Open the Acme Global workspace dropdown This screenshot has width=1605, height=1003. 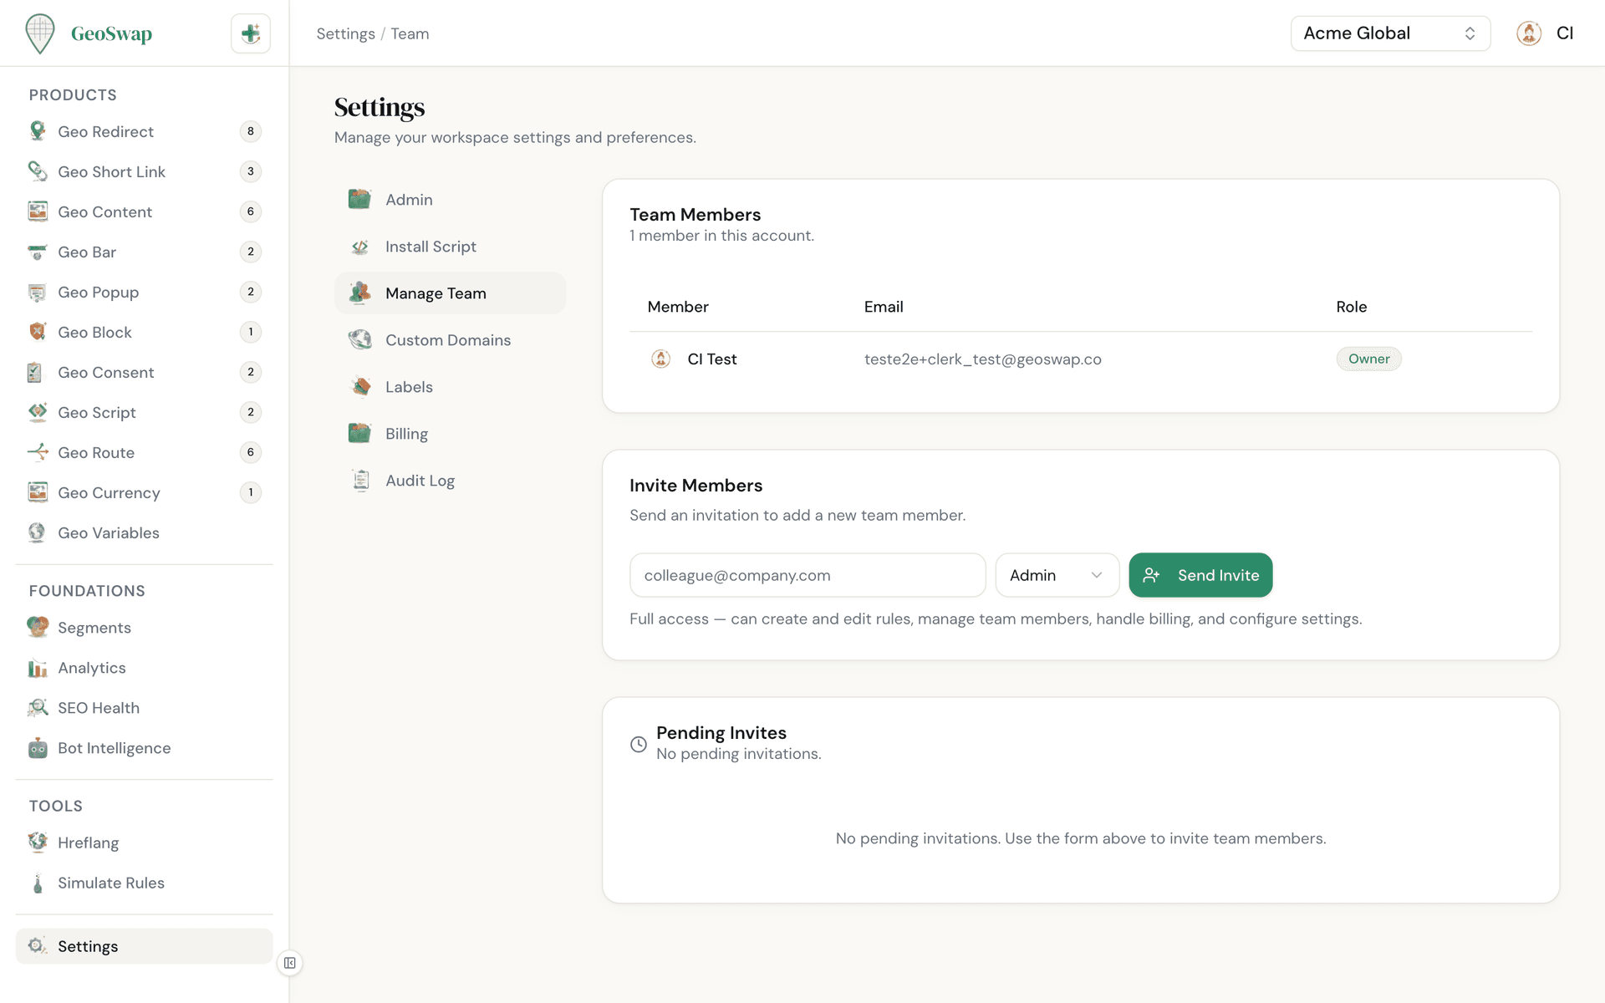pos(1389,33)
